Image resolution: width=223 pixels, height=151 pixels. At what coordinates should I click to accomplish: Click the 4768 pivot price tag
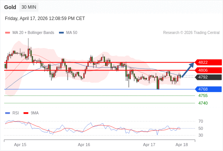208,89
